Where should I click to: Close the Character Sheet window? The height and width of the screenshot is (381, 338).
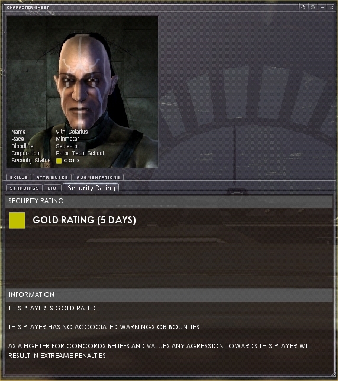(331, 8)
